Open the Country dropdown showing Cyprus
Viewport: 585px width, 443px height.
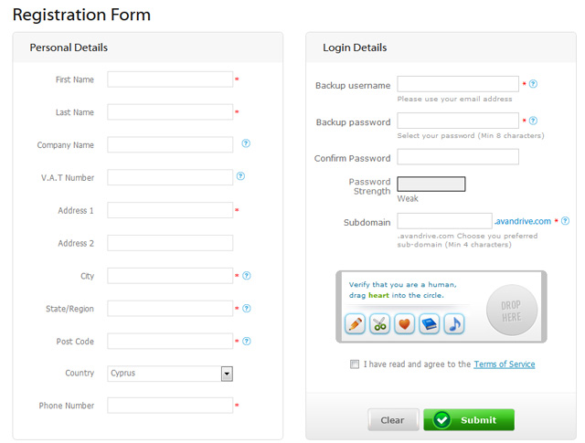(x=170, y=374)
